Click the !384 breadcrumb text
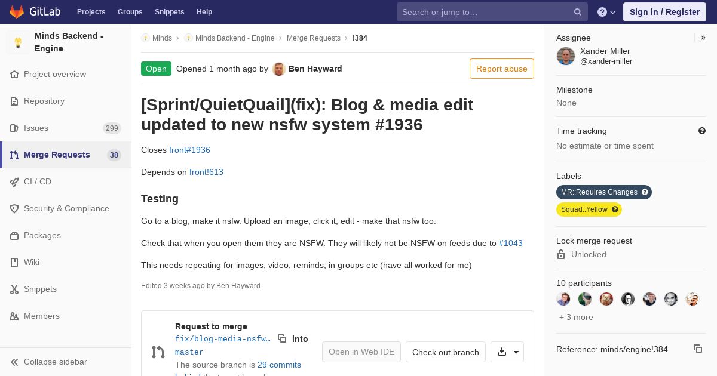The height and width of the screenshot is (376, 717). coord(360,38)
